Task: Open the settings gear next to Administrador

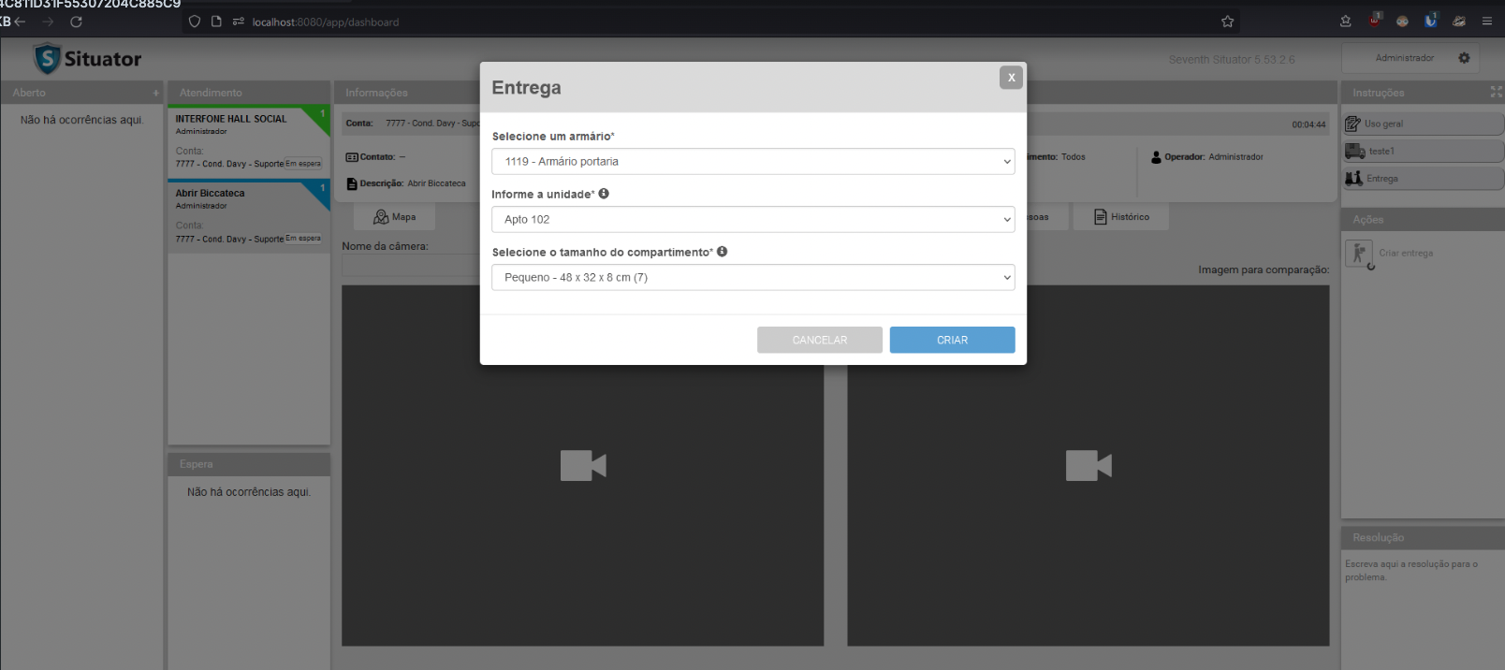Action: 1464,58
